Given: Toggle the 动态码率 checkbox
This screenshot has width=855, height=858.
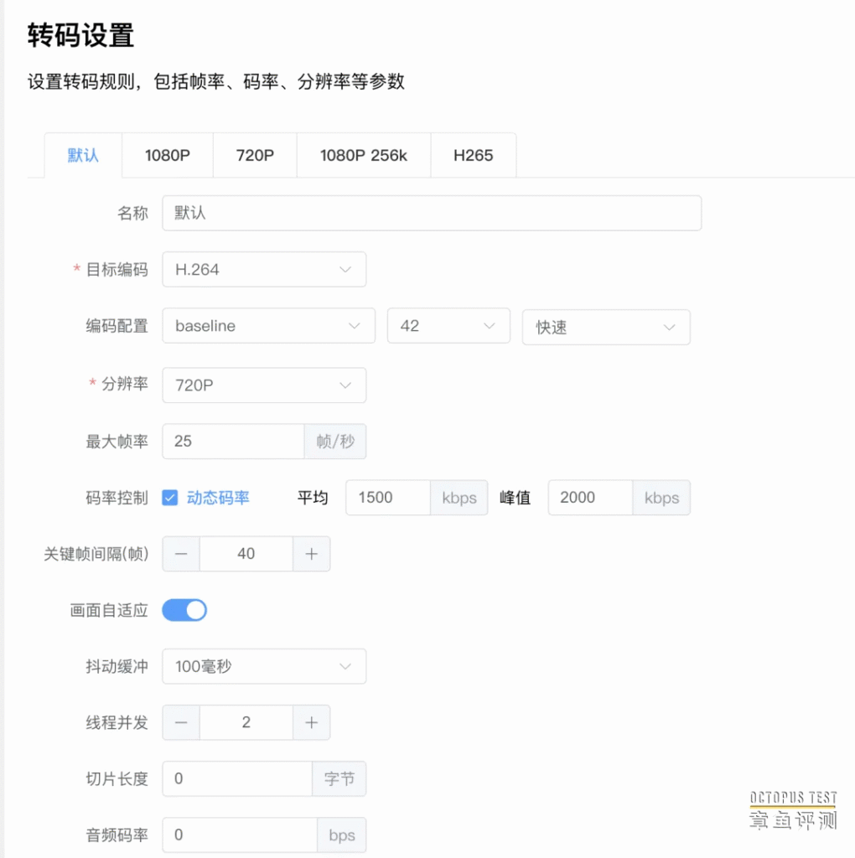Looking at the screenshot, I should [170, 498].
